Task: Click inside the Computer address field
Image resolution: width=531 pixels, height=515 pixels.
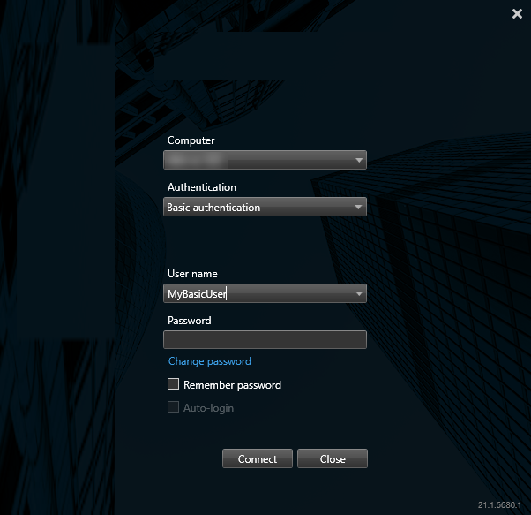Action: (x=256, y=161)
